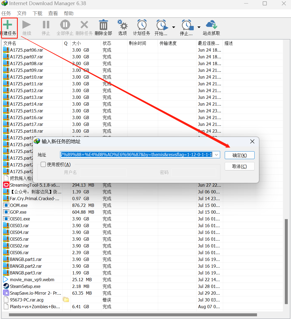Click the 取消(C) Cancel button
The image size is (291, 319).
click(240, 166)
